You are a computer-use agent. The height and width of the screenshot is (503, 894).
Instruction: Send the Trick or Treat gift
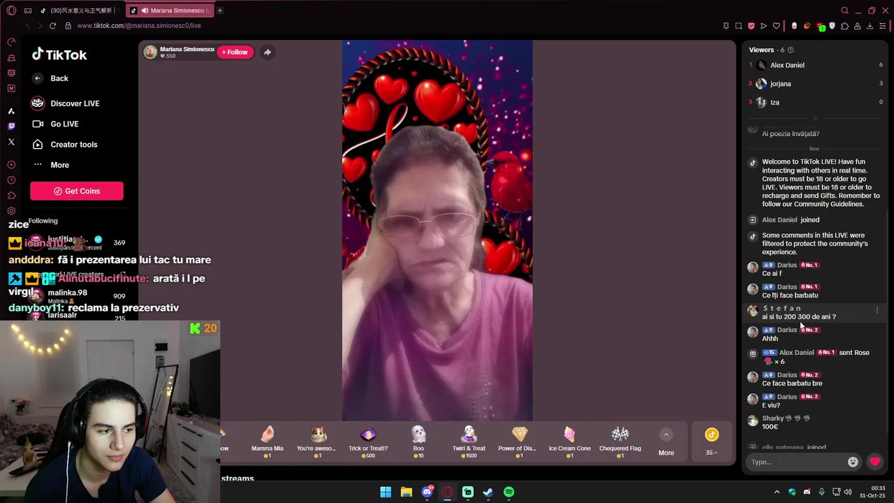click(368, 442)
